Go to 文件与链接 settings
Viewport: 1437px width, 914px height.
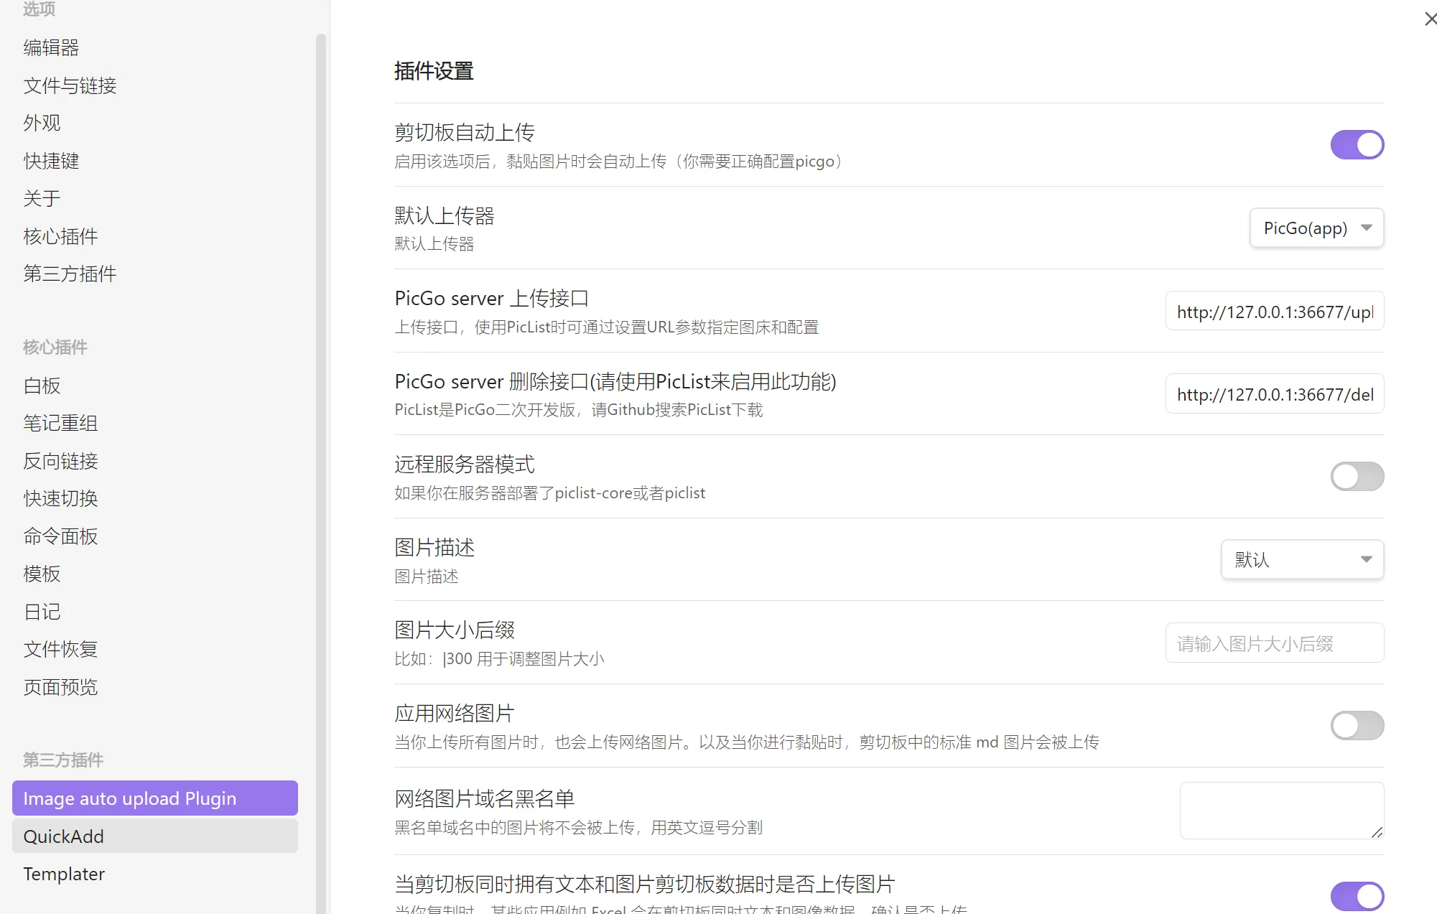coord(70,86)
